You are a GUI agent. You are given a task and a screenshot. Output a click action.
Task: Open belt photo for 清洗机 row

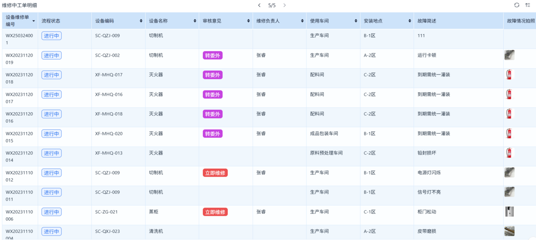(x=509, y=231)
